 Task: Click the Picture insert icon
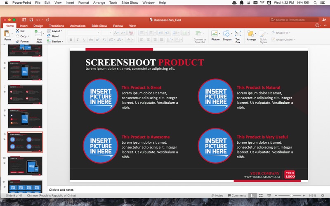(214, 34)
